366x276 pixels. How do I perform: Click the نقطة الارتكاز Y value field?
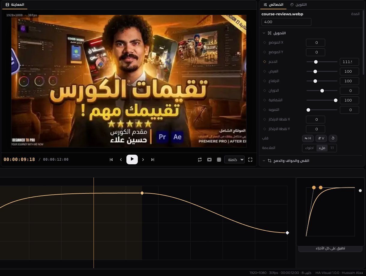316,129
